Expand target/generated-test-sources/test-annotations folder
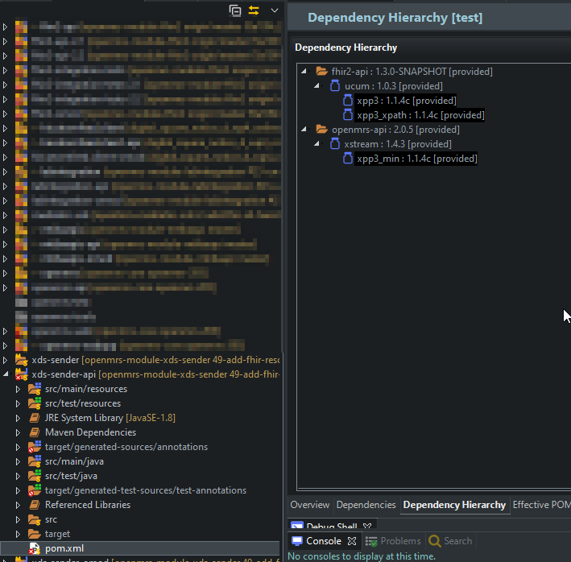The width and height of the screenshot is (571, 562). tap(18, 491)
